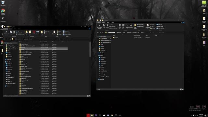The height and width of the screenshot is (117, 208).
Task: Click Select none in left window ribbon
Action: 66,33
